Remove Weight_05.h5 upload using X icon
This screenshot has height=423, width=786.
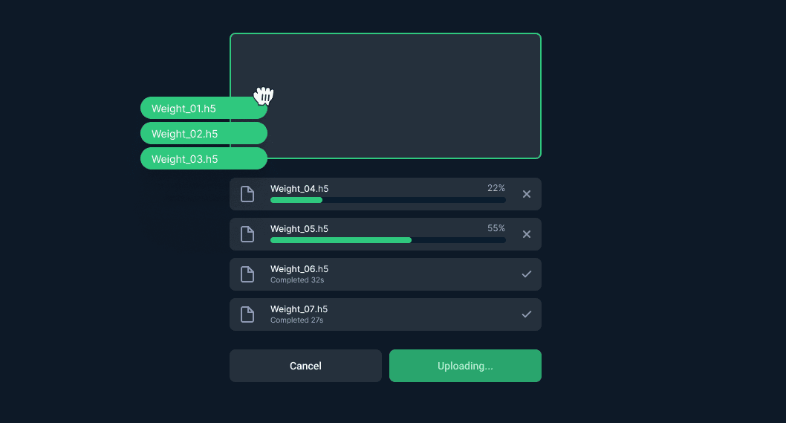coord(527,234)
